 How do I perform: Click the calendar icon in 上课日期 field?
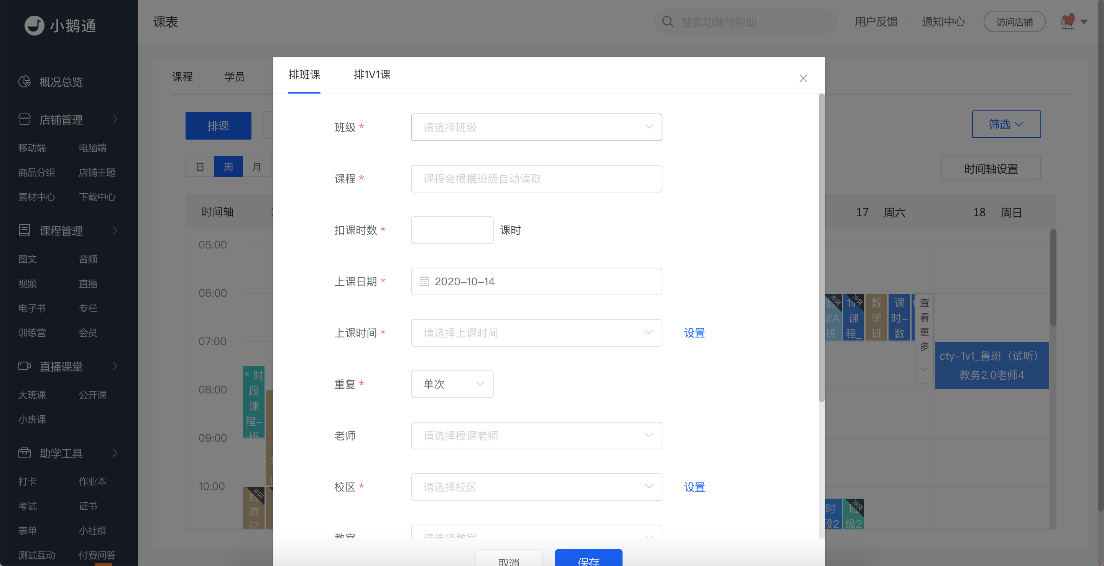(x=424, y=281)
